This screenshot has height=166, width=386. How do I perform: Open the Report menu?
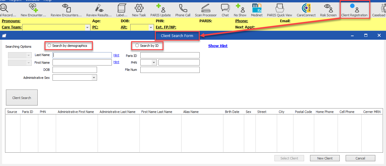(x=15, y=1)
